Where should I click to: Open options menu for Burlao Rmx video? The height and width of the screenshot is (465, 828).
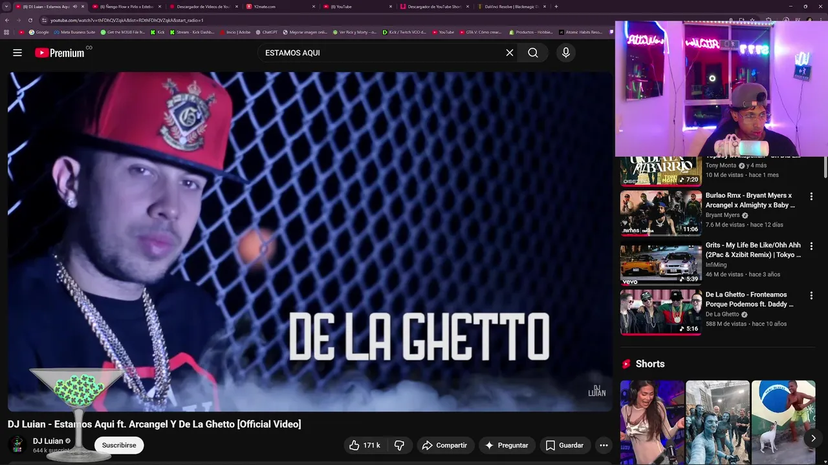(811, 196)
